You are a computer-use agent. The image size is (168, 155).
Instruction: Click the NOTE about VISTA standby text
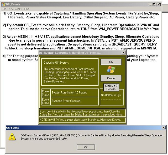tap(80, 120)
